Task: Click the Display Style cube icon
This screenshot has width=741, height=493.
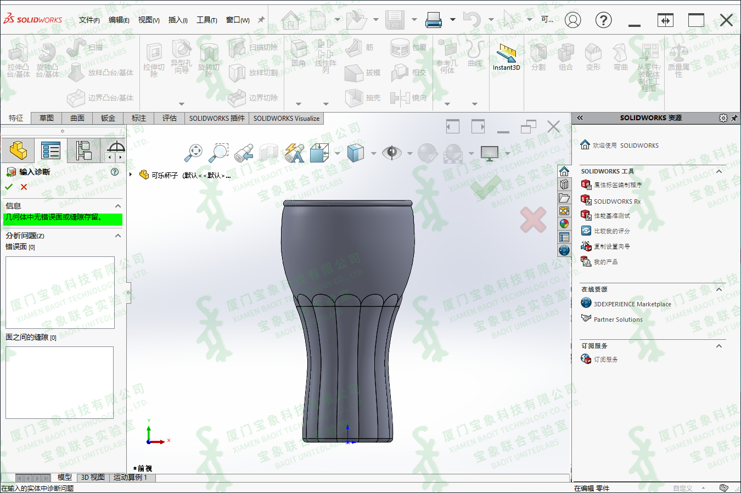Action: pos(356,153)
